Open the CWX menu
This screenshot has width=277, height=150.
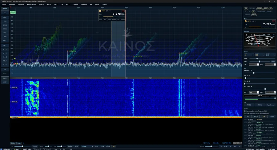click(x=56, y=4)
